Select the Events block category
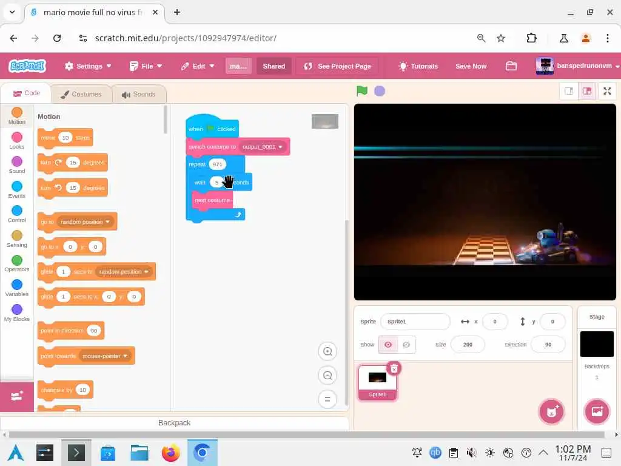 16,190
